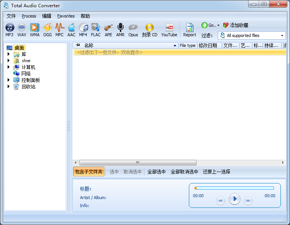This screenshot has width=290, height=225.
Task: Open the Process menu
Action: [29, 16]
